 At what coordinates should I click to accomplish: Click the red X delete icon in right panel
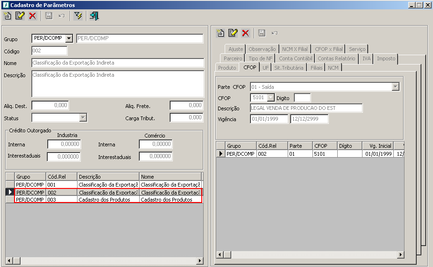[246, 33]
